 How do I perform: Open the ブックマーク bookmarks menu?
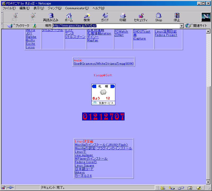[18, 26]
